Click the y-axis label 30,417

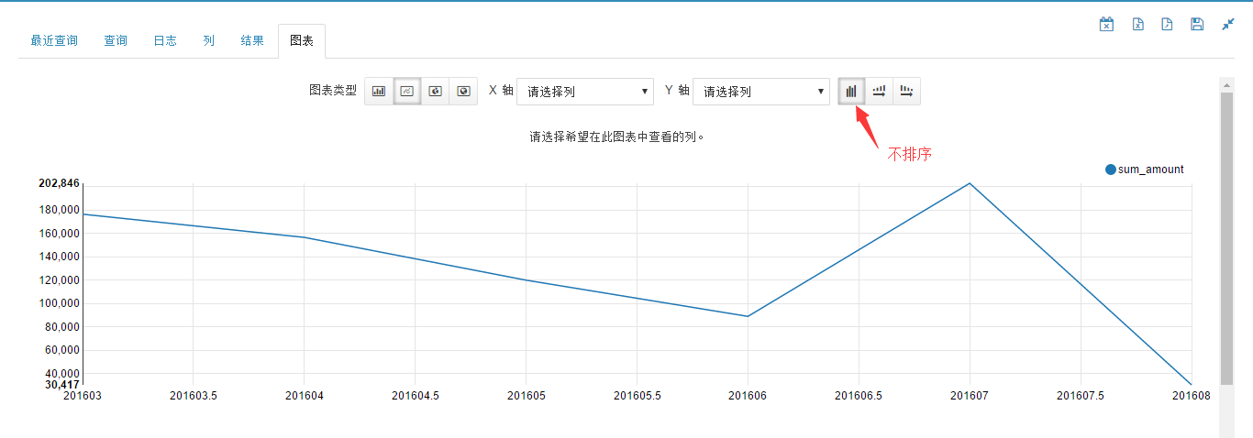[x=62, y=384]
